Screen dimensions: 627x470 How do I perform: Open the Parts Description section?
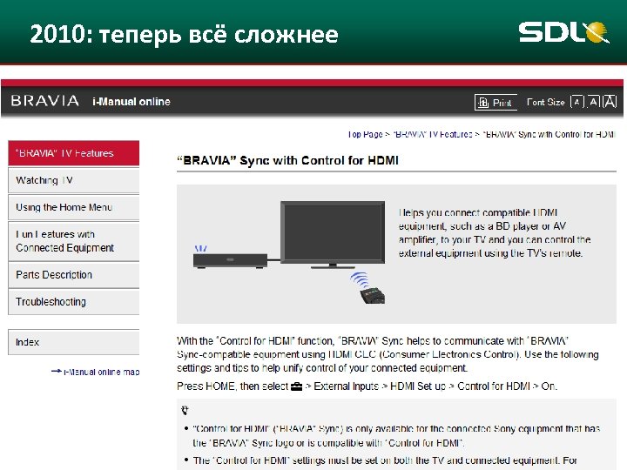point(73,275)
